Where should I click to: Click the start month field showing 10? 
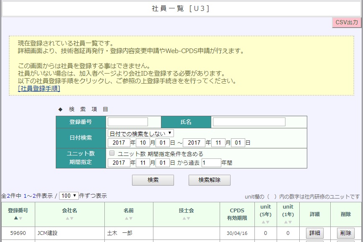coord(143,143)
